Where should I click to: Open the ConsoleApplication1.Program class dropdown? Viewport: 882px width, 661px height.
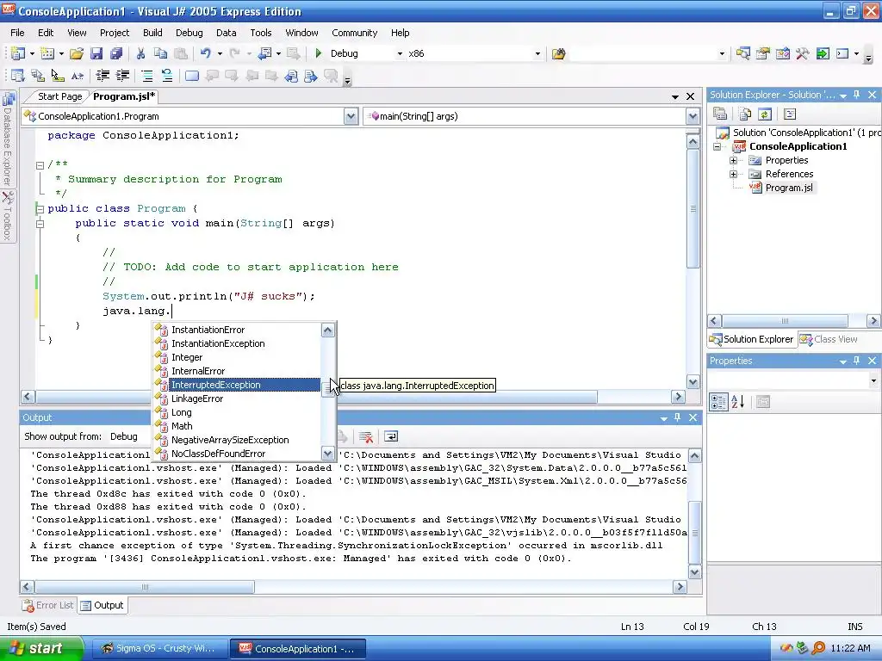point(351,116)
